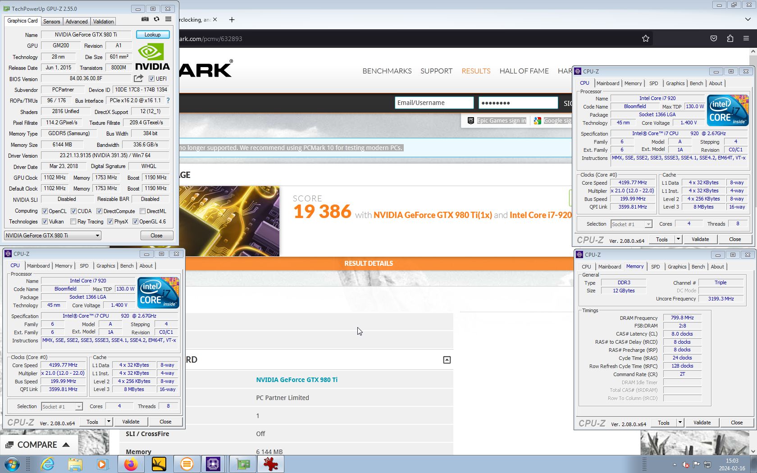The height and width of the screenshot is (473, 757).
Task: Open the yellow black taskbar application icon
Action: coord(159,464)
